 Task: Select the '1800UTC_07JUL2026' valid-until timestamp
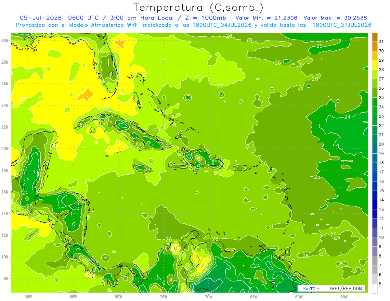click(342, 25)
